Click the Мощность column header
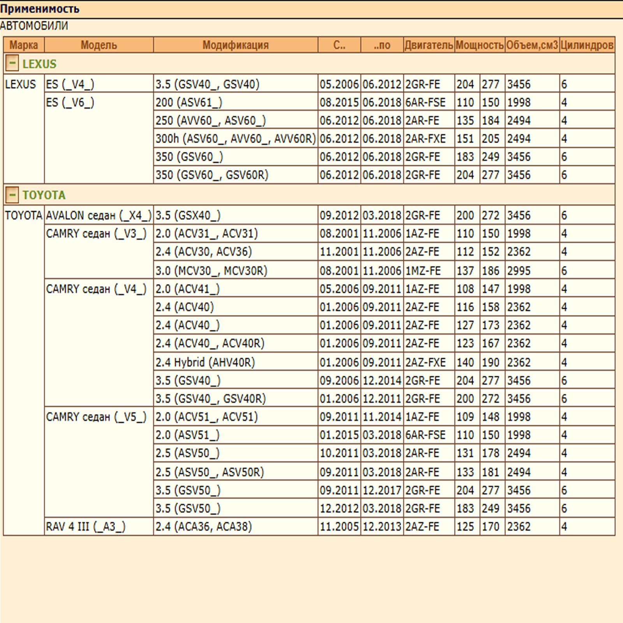 (x=479, y=45)
